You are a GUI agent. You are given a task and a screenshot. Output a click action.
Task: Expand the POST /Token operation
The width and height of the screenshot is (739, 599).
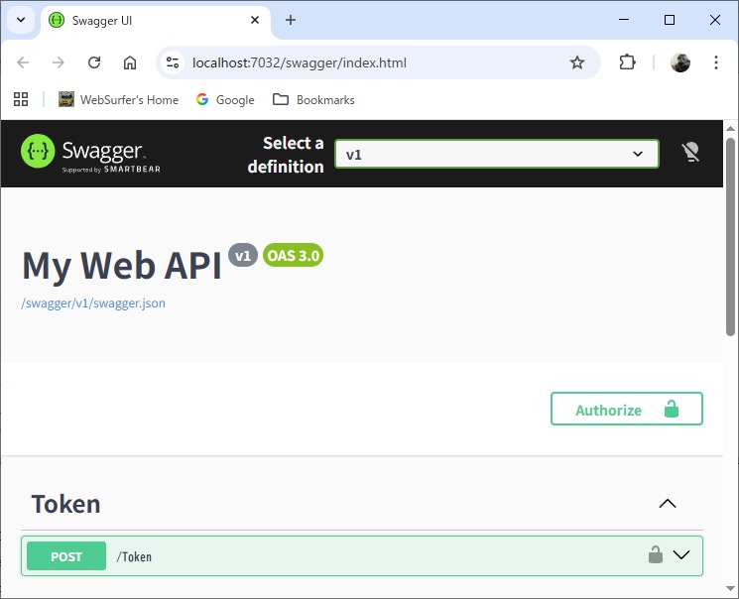click(681, 555)
